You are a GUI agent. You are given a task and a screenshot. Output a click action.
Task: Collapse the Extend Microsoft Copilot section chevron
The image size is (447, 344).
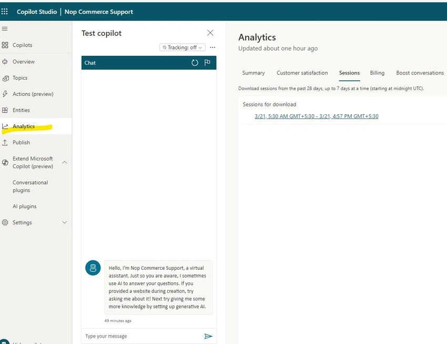pyautogui.click(x=65, y=162)
